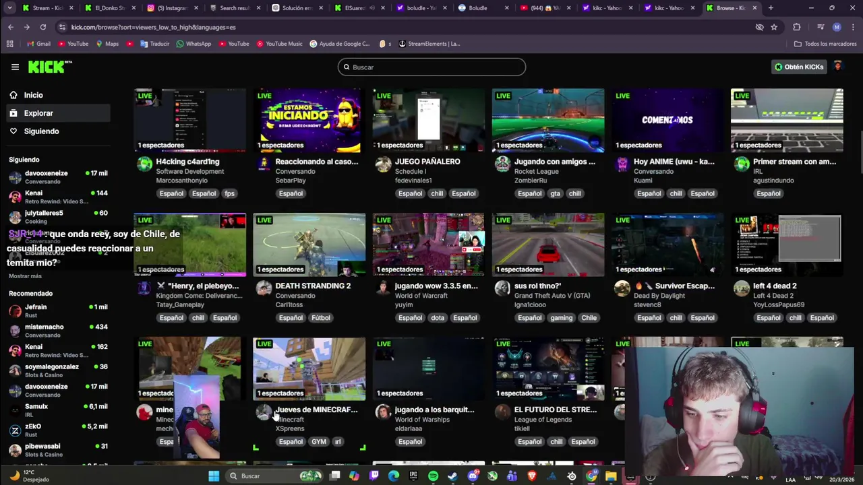Select soymalegonzalez in Recomendado list
Viewport: 863px width, 485px height.
[57, 370]
